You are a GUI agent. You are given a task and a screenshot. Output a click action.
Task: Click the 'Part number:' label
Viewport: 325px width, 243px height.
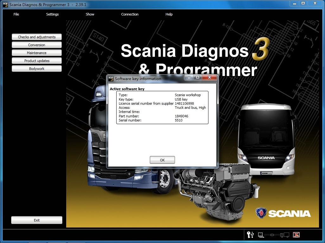[x=129, y=116]
